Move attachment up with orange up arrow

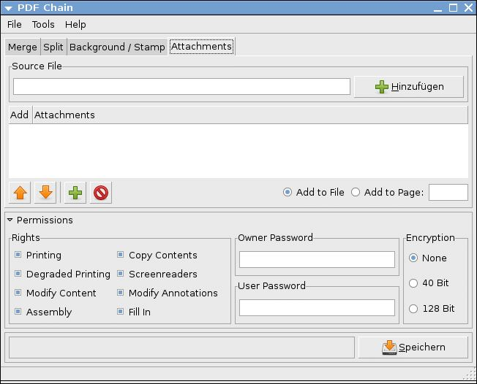click(20, 193)
